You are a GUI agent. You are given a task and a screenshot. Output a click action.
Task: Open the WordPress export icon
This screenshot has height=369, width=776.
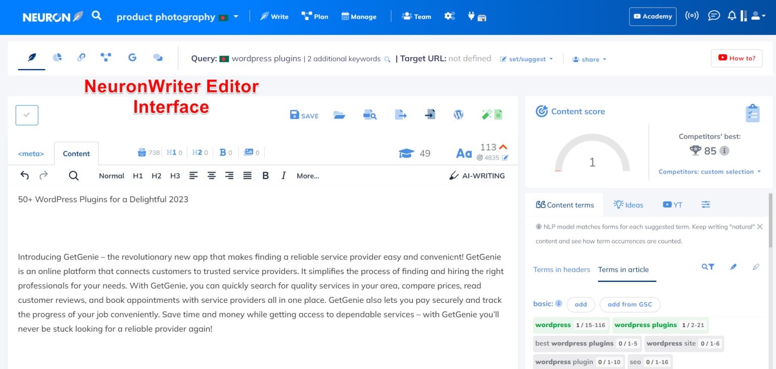[x=458, y=114]
